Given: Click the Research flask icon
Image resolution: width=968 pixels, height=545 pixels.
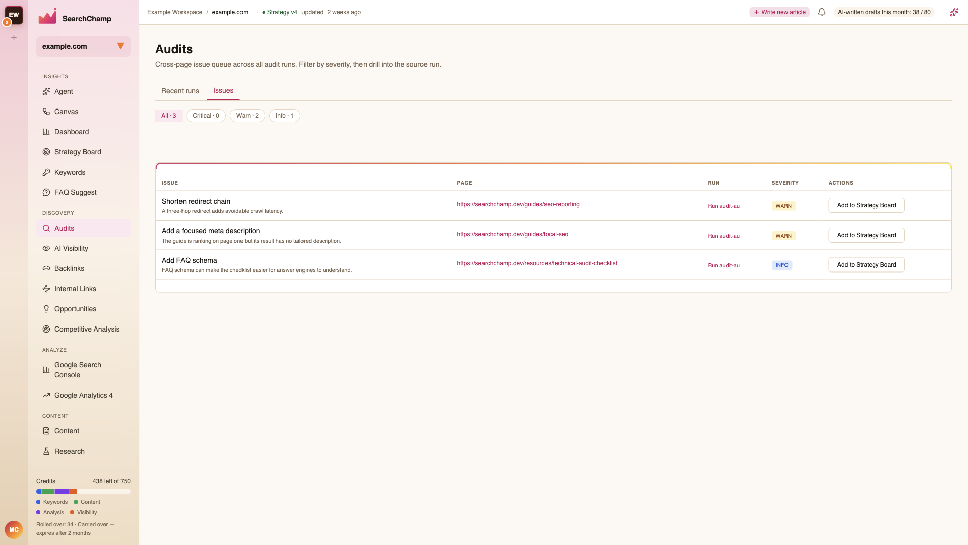Looking at the screenshot, I should pos(46,451).
